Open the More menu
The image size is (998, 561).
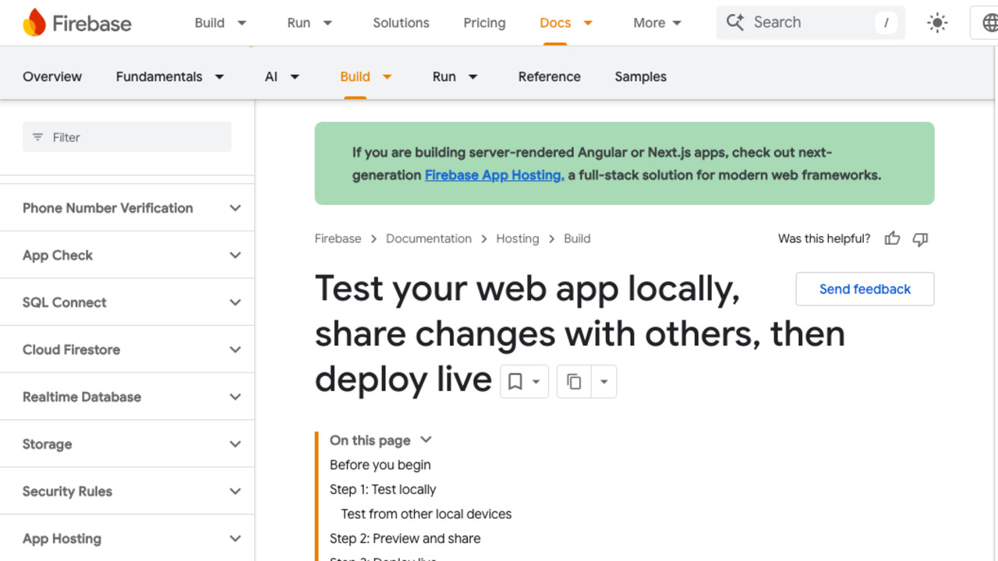coord(657,23)
